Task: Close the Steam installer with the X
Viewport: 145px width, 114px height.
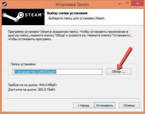Action: (137, 3)
